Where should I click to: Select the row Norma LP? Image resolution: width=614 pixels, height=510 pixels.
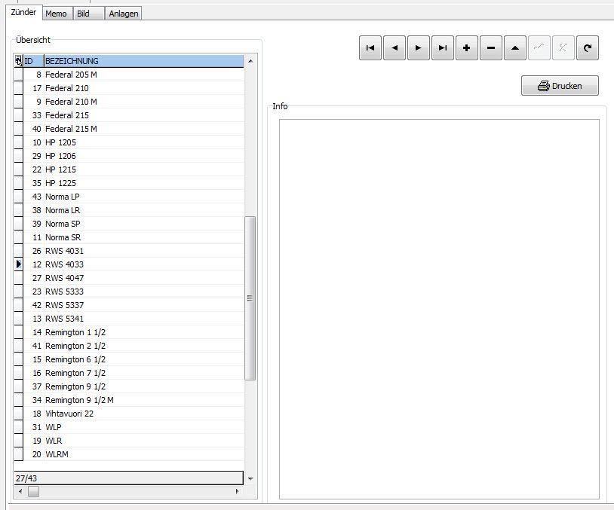[x=129, y=197]
